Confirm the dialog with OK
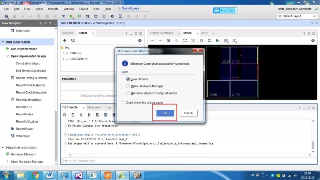320x180 pixels. point(165,113)
